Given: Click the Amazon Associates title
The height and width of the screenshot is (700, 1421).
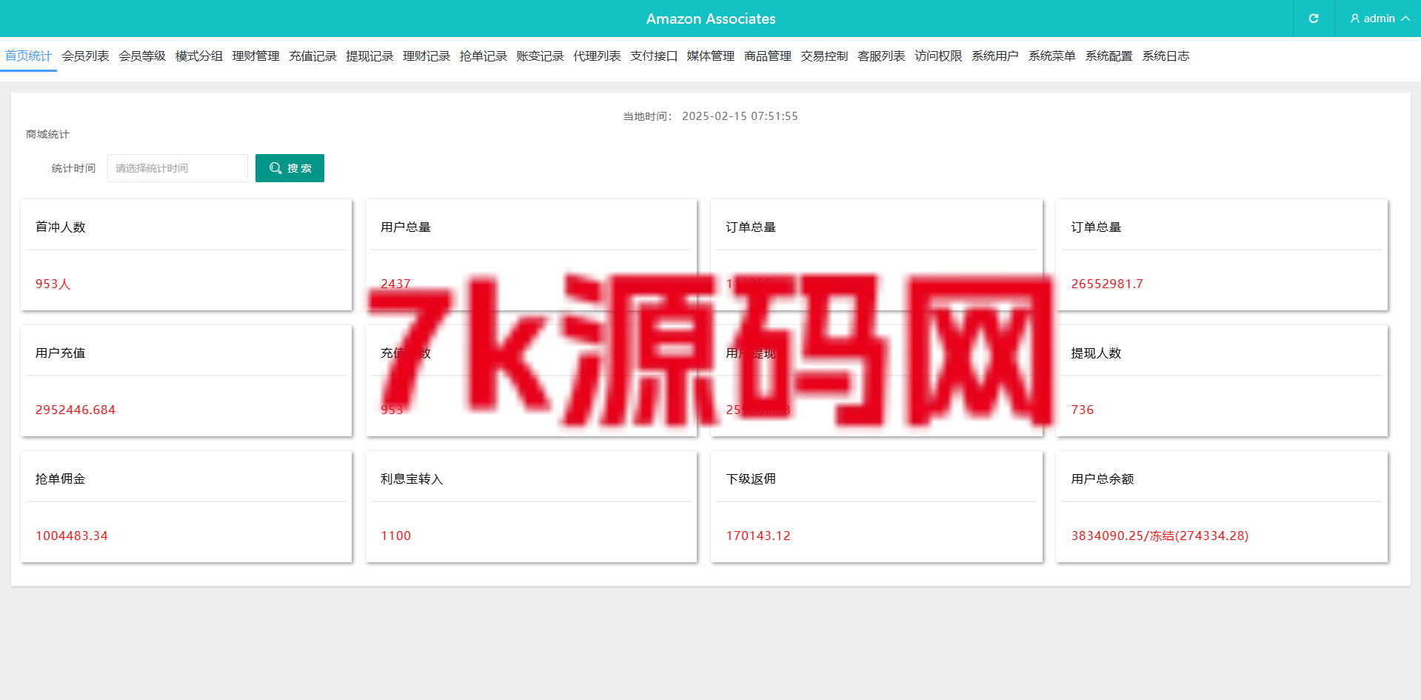Looking at the screenshot, I should [711, 19].
